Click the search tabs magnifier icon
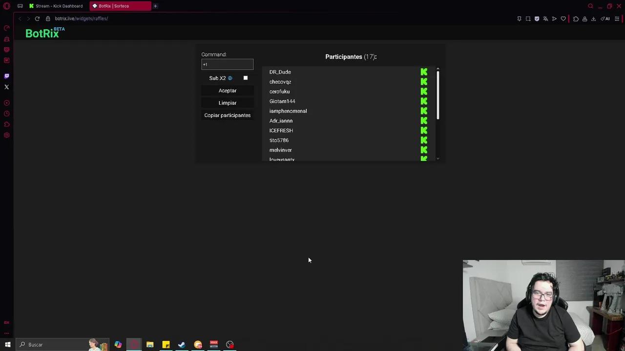625x351 pixels. tap(590, 6)
